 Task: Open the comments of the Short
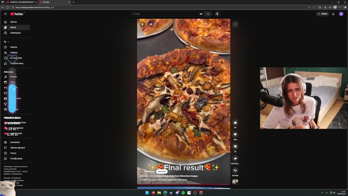[x=235, y=146]
